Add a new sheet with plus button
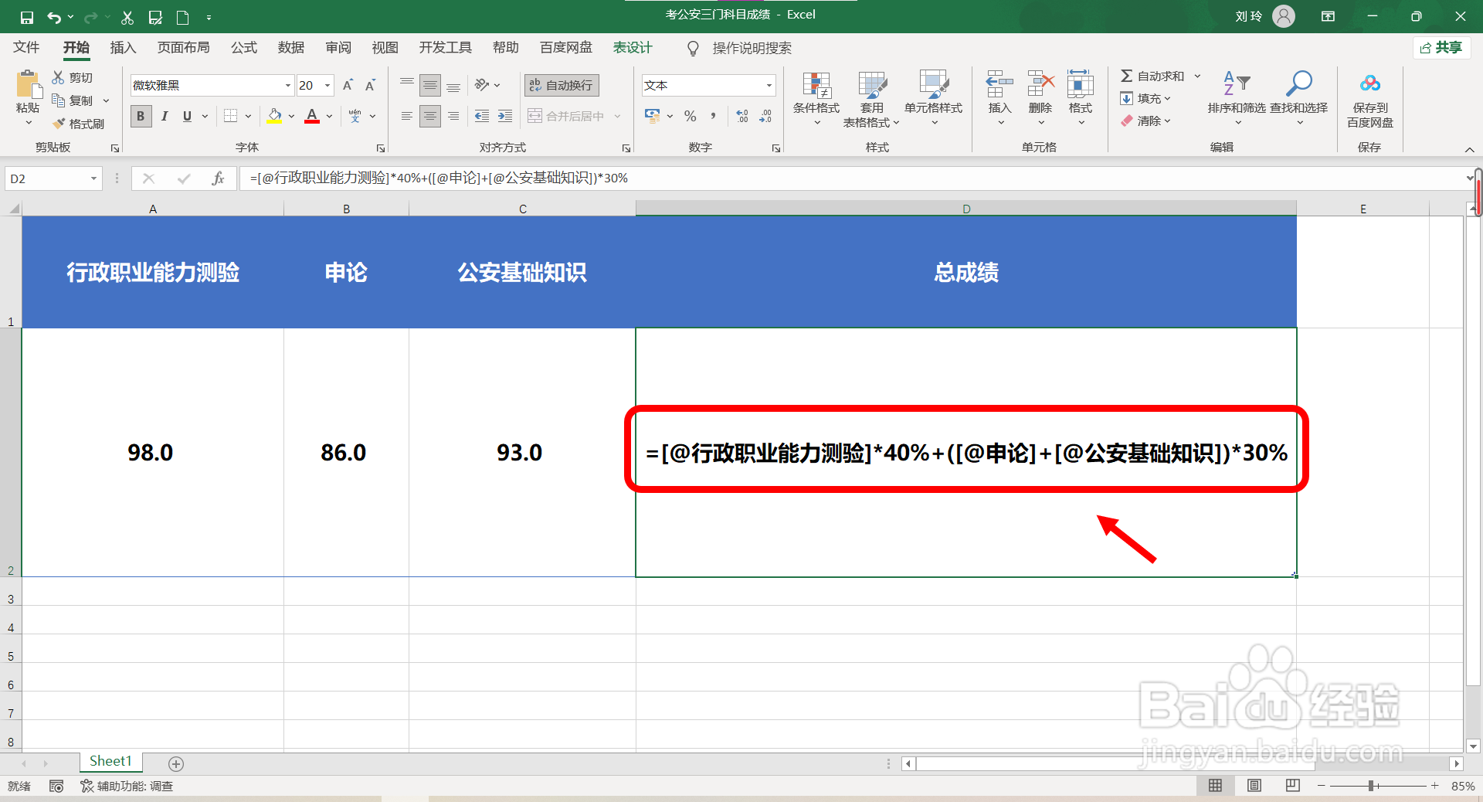This screenshot has width=1483, height=802. coord(176,764)
